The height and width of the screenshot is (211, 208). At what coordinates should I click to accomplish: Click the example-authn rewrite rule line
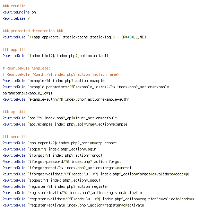(x=66, y=99)
